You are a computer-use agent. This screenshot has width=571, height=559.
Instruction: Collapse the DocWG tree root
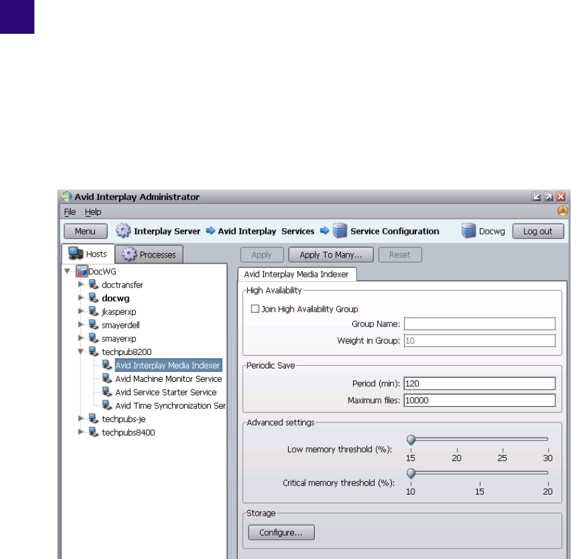click(68, 272)
